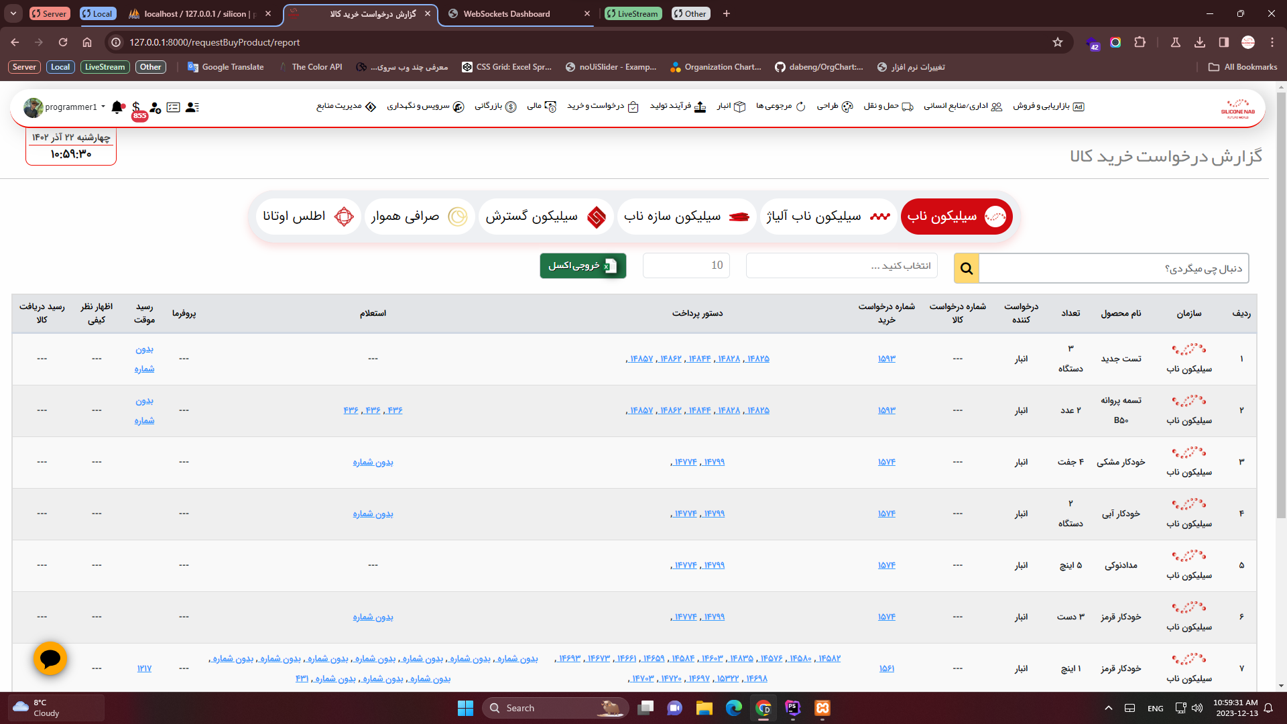
Task: Open the Photoshop icon in the taskbar
Action: 793,708
